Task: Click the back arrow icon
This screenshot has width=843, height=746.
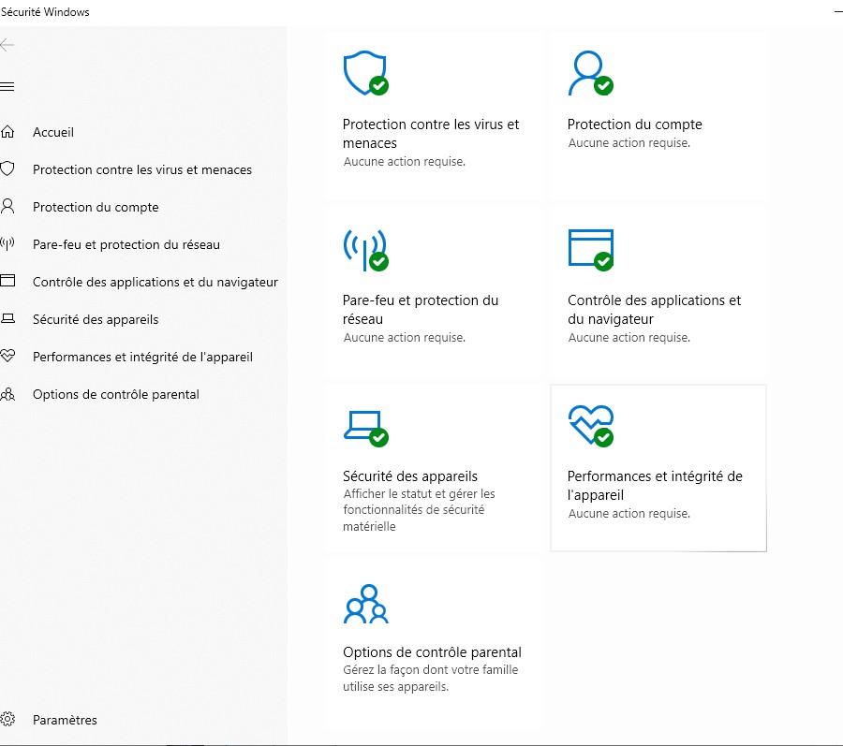Action: click(7, 45)
